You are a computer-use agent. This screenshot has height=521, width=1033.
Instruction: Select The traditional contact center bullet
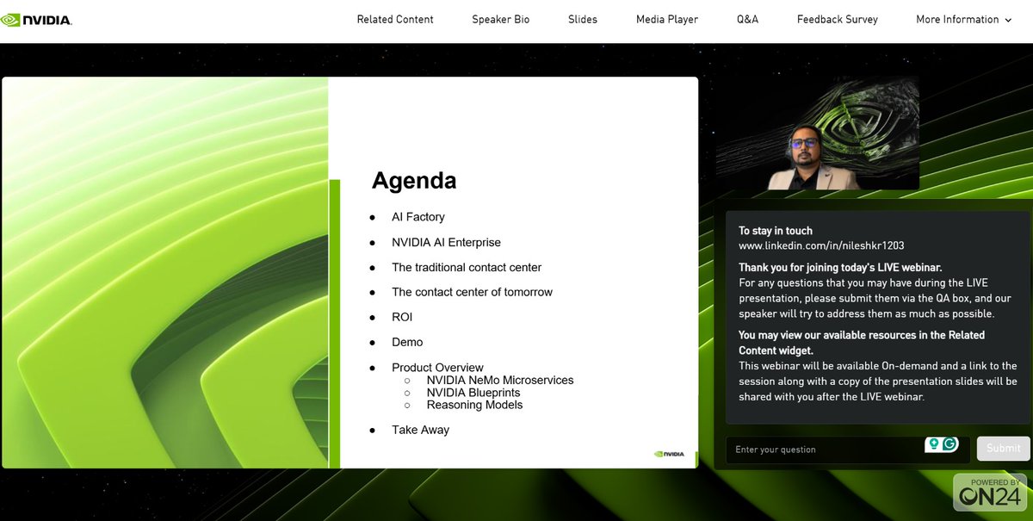467,267
